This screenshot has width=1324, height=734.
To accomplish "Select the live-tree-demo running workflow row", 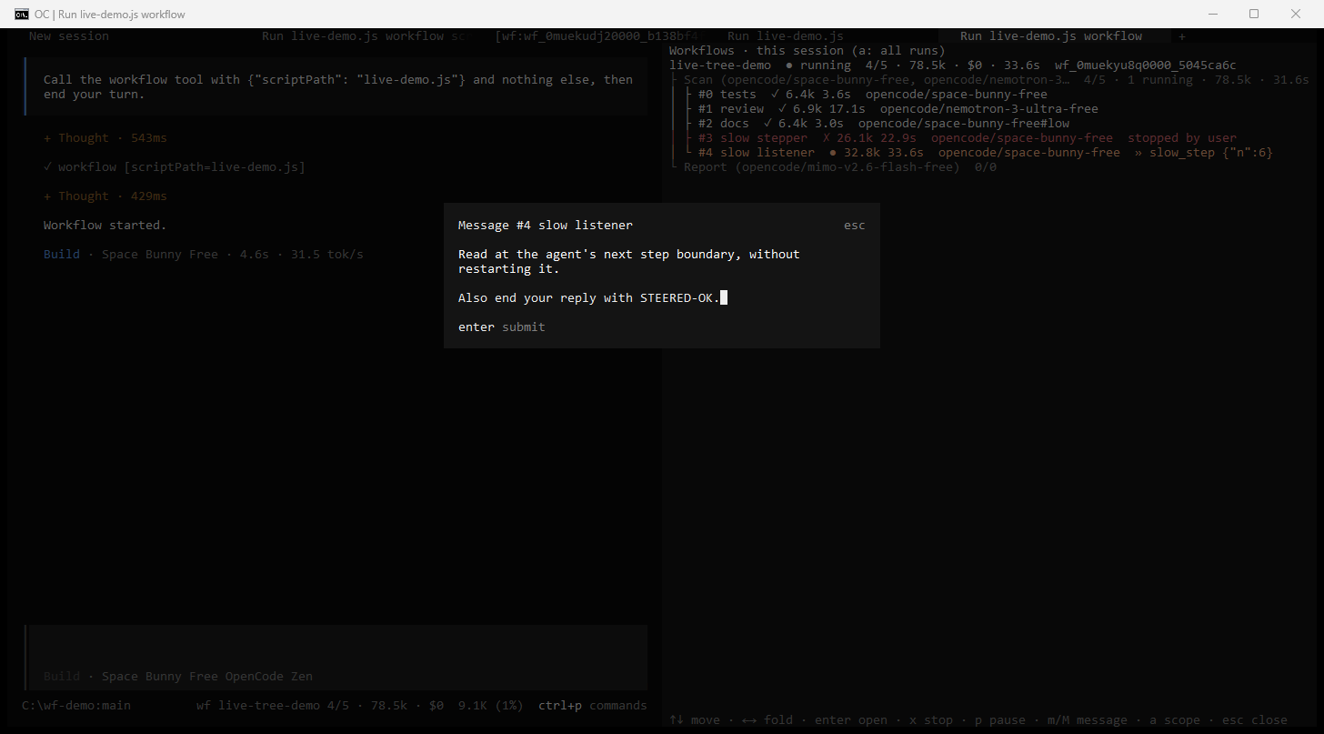I will point(953,65).
